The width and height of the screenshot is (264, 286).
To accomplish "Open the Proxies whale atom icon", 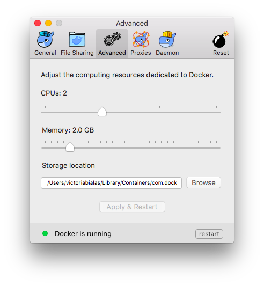I will point(141,39).
